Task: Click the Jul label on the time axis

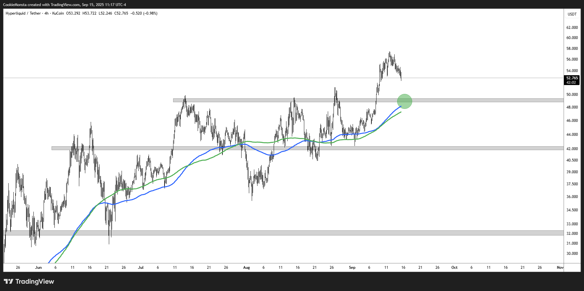Action: click(x=141, y=268)
